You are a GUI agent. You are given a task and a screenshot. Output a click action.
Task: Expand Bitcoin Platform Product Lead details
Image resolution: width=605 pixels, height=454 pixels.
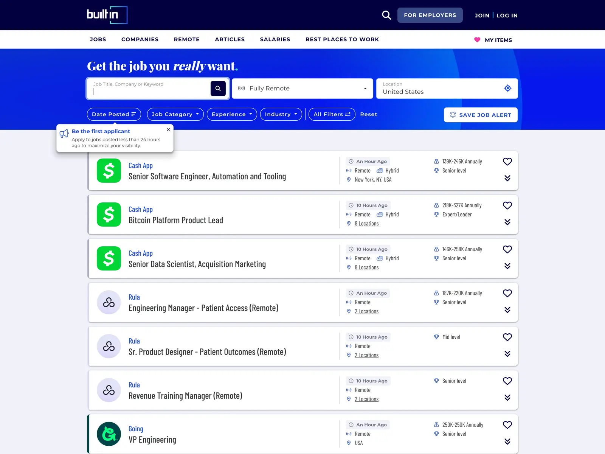[507, 222]
